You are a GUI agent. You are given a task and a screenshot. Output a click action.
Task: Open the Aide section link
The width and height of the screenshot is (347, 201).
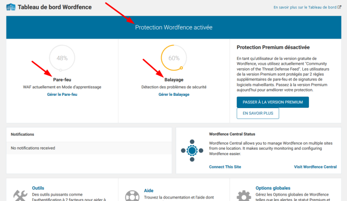point(149,191)
